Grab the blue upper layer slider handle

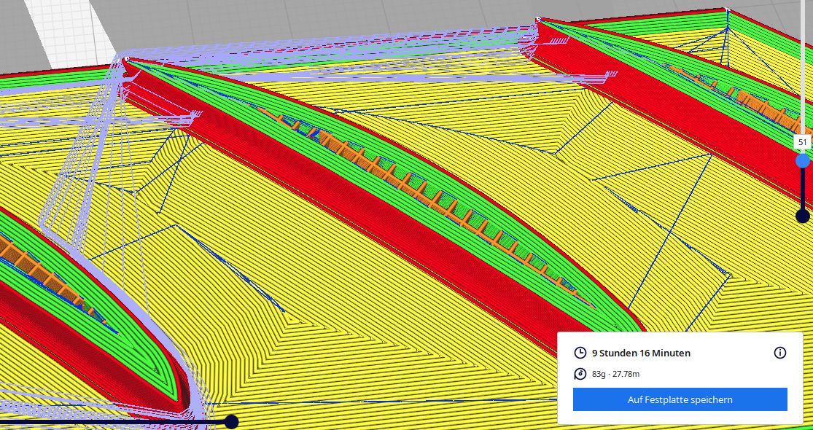click(x=803, y=160)
